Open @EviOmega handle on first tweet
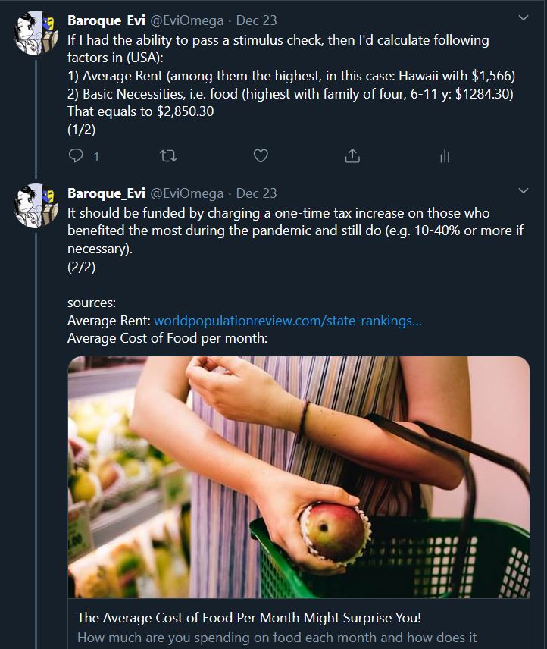Viewport: 547px width, 649px height. coord(186,20)
